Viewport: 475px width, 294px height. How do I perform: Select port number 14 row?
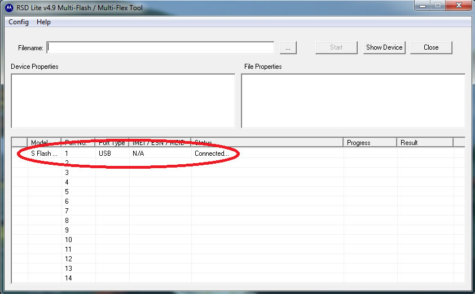(x=68, y=278)
